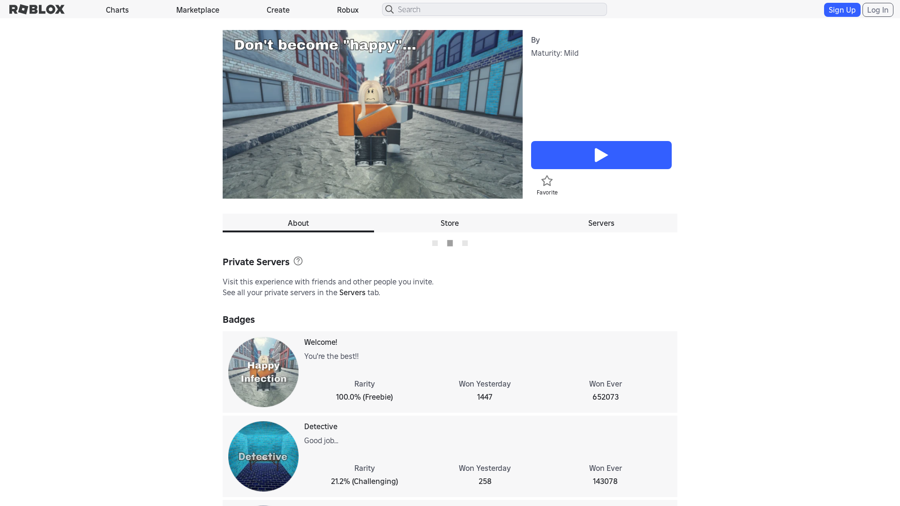Click the 'Detective' badge title
This screenshot has height=506, width=900.
(x=321, y=426)
